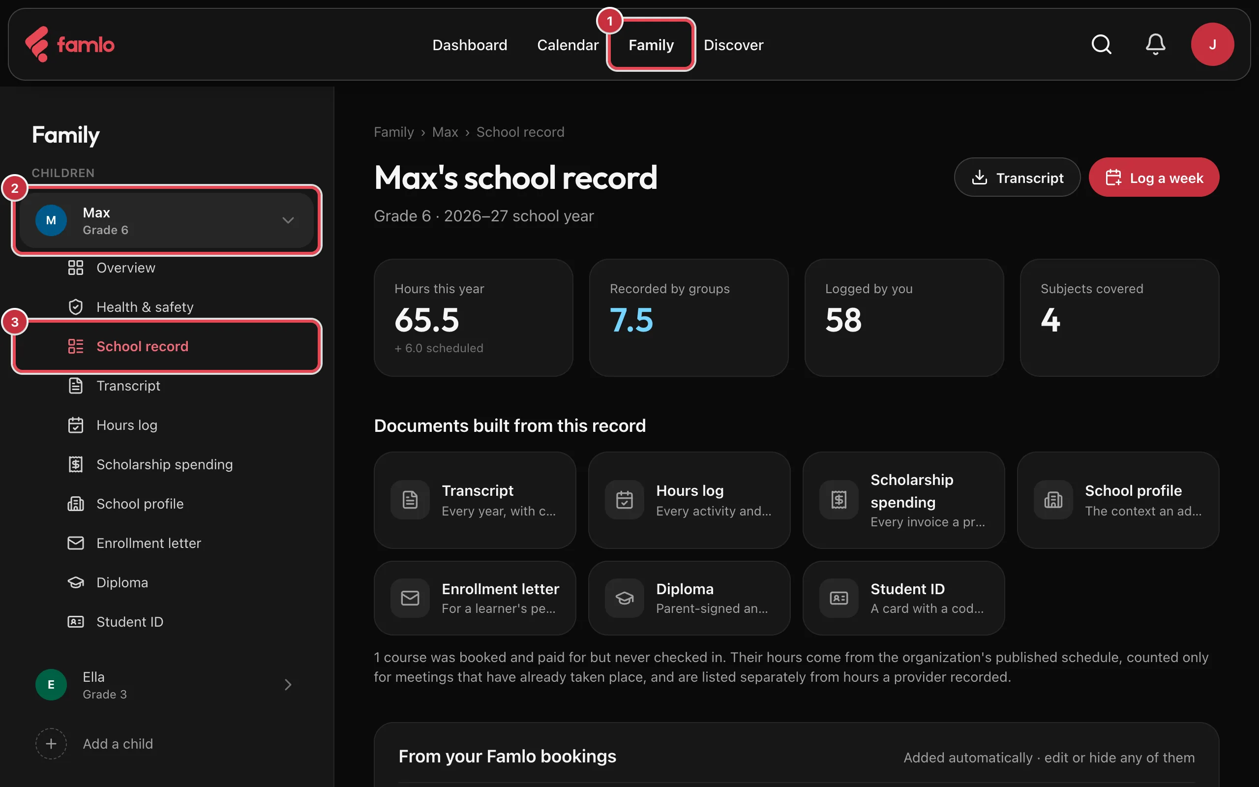Viewport: 1259px width, 787px height.
Task: Click the Hours log card calendar icon
Action: 624,500
